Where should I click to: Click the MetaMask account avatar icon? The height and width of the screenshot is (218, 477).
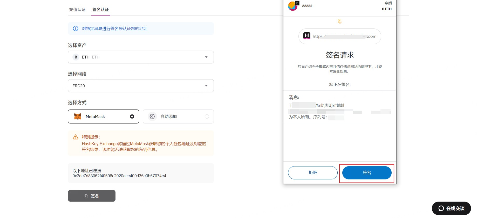pos(293,6)
